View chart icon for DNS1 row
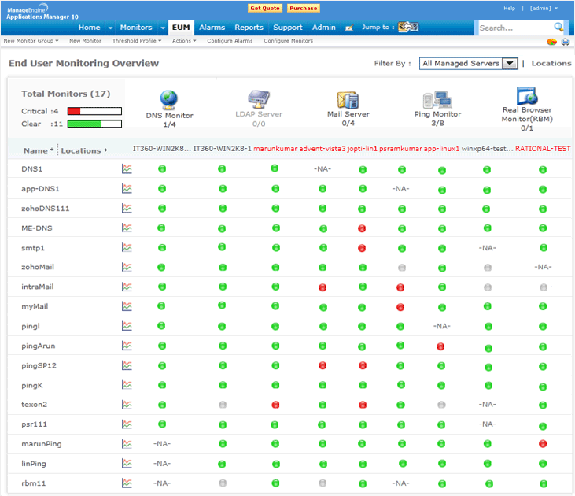 point(127,169)
